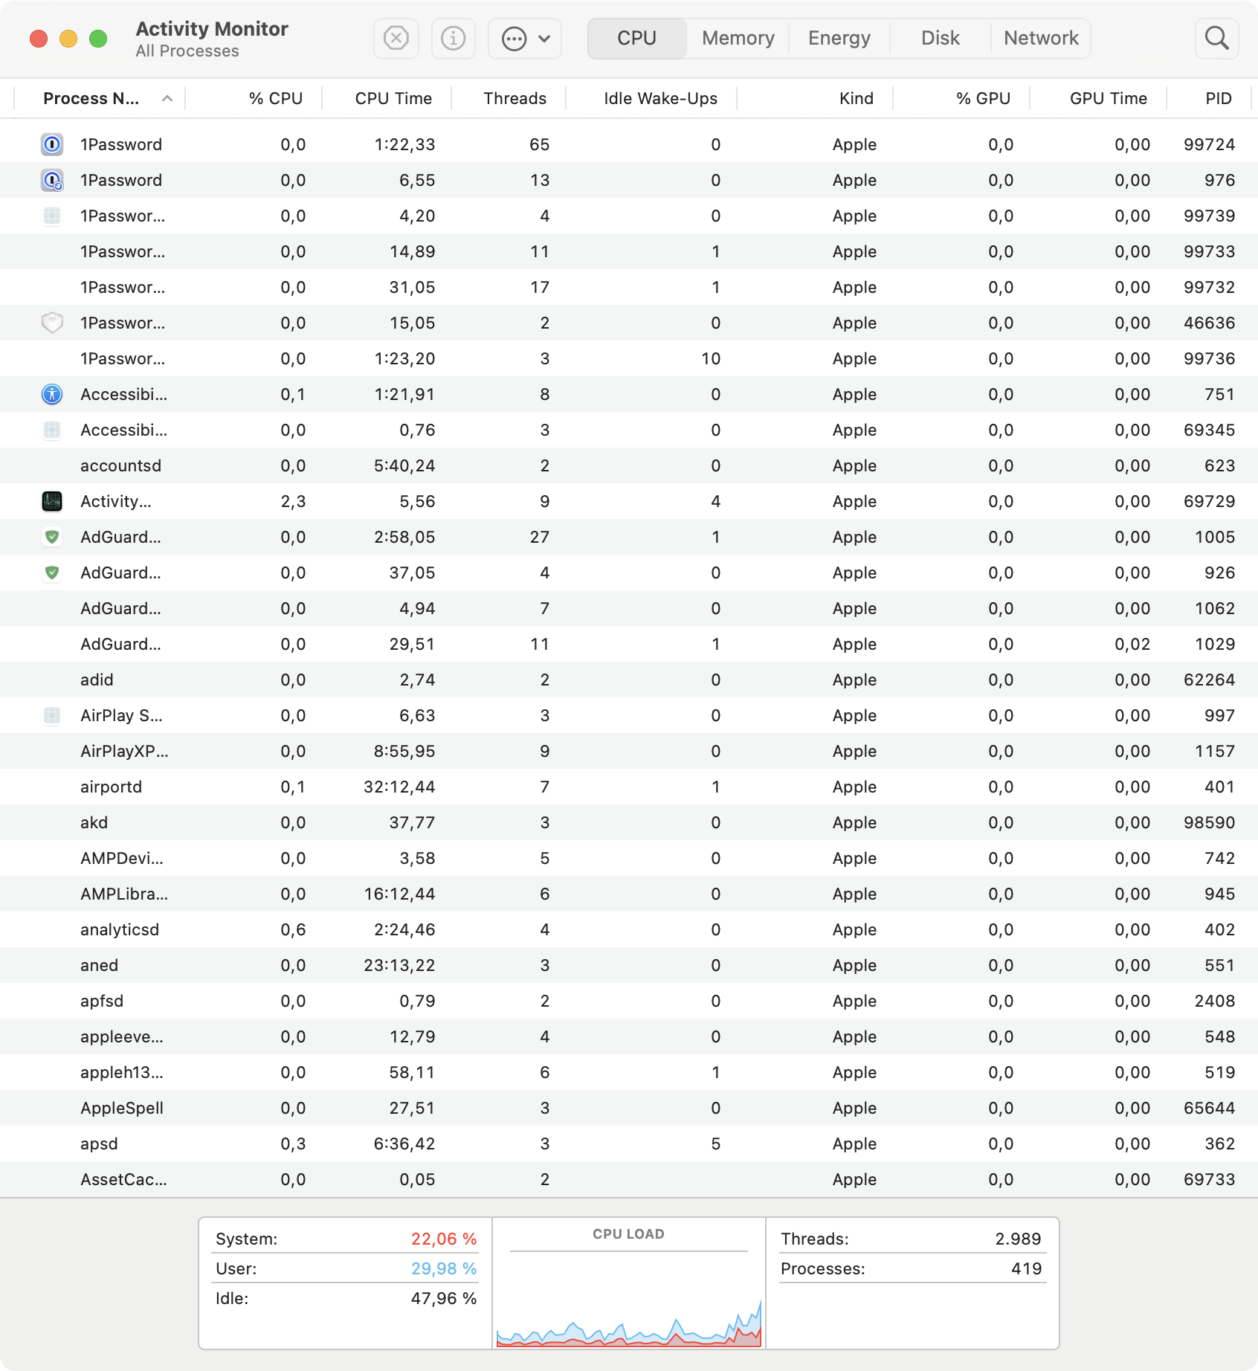Select the AMPDevi... process row
This screenshot has width=1258, height=1371.
629,858
